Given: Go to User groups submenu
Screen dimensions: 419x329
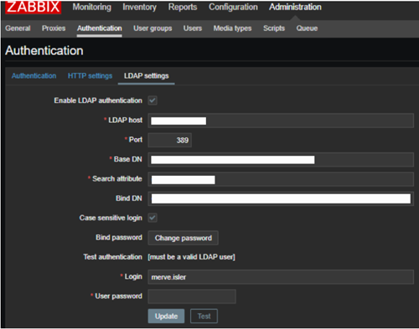Looking at the screenshot, I should (153, 28).
